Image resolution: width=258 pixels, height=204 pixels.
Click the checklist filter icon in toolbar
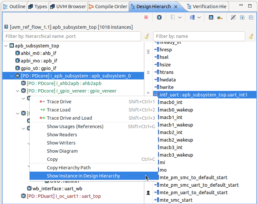pos(172,17)
